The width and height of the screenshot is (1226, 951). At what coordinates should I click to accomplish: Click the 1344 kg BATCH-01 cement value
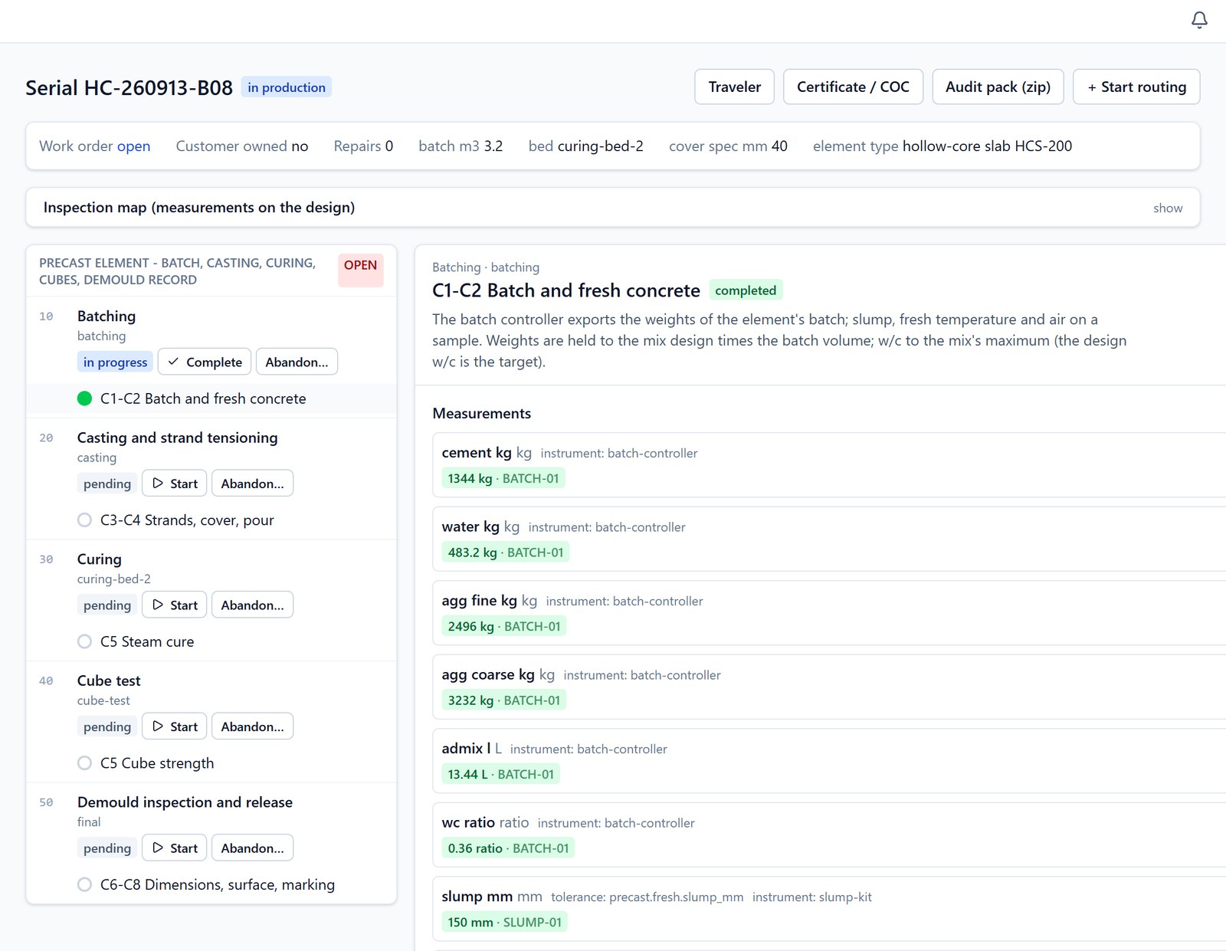coord(503,479)
